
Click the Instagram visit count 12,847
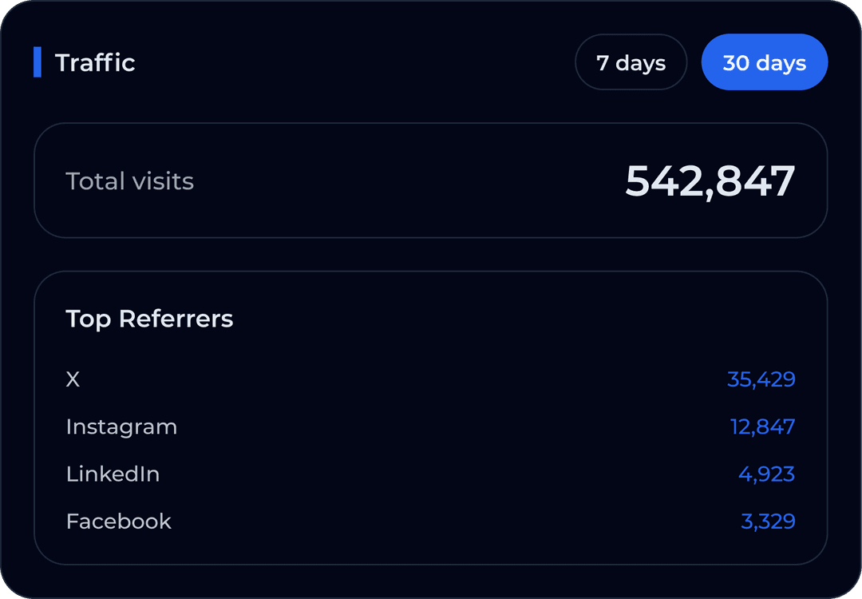click(x=761, y=426)
